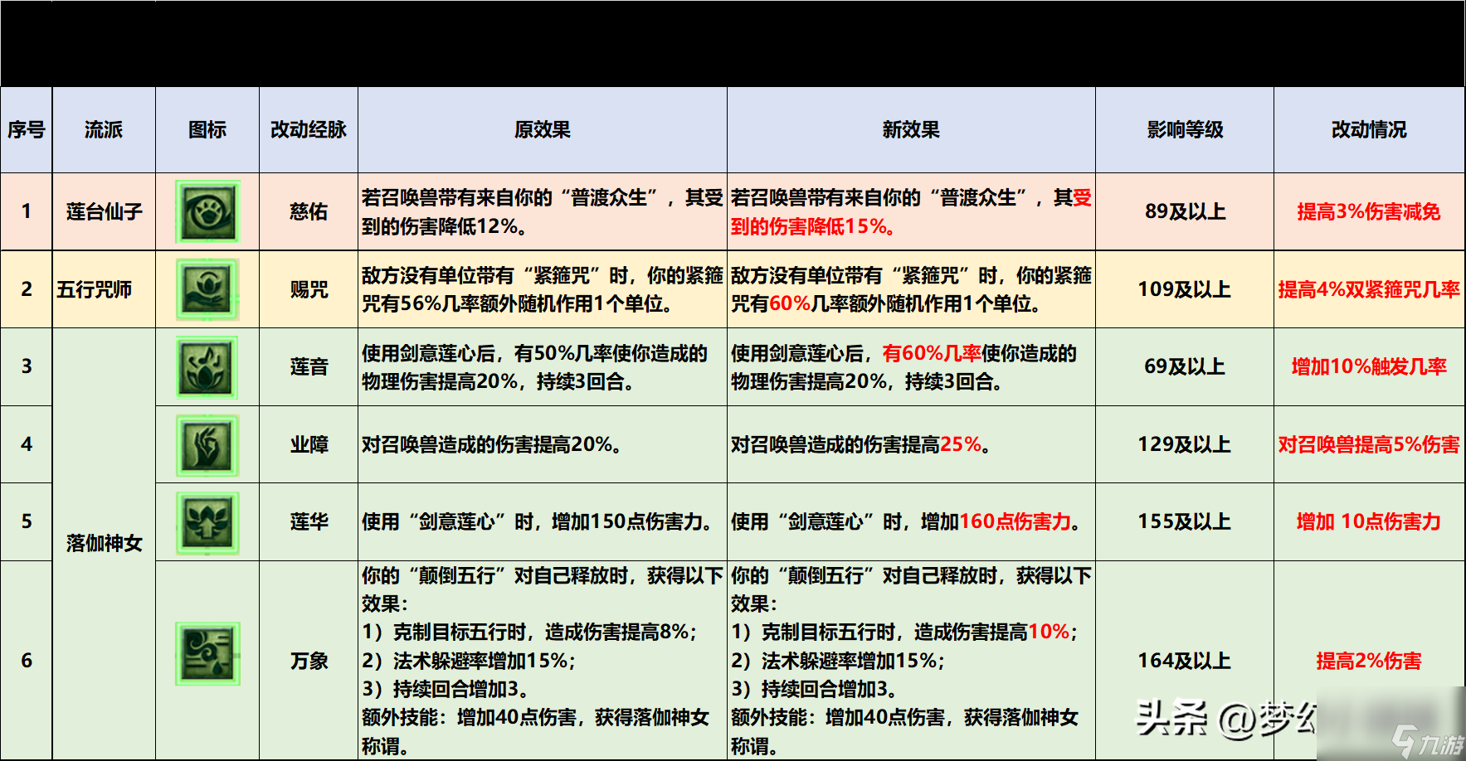The image size is (1466, 761).
Task: Click row number 5 cell
Action: 27,521
